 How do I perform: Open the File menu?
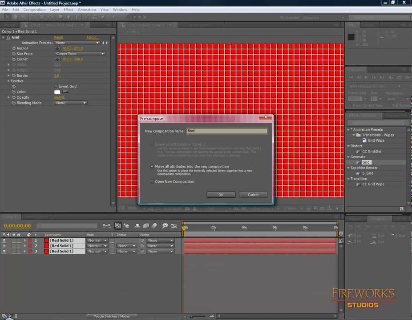point(5,9)
